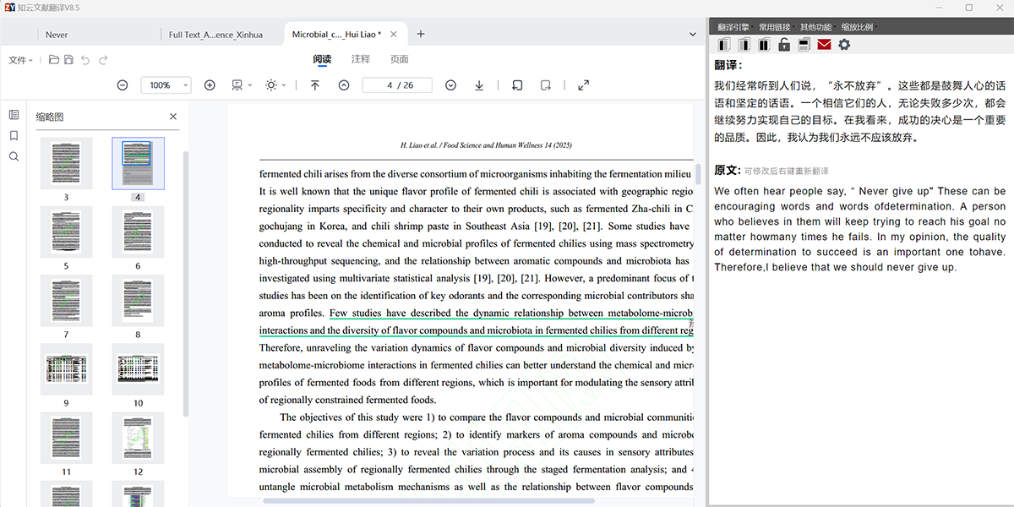Screen dimensions: 1014x507
Task: Open translation panel gear settings
Action: pyautogui.click(x=843, y=45)
